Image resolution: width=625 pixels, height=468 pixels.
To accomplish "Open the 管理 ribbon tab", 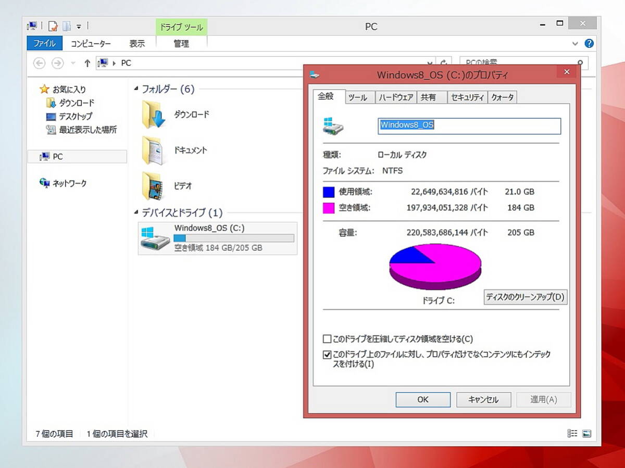I will click(181, 44).
